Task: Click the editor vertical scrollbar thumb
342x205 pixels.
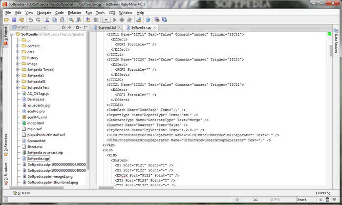Action: coord(331,51)
